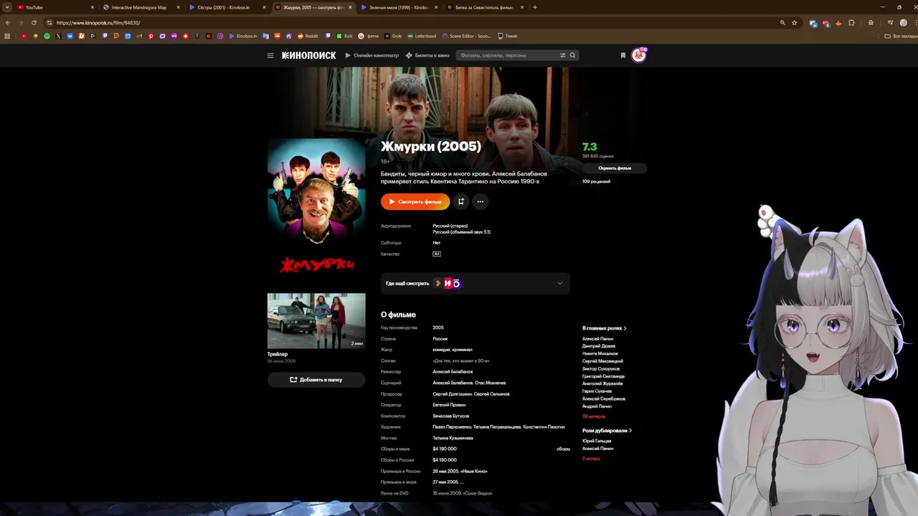Switch to the YouTube tab

click(x=55, y=7)
